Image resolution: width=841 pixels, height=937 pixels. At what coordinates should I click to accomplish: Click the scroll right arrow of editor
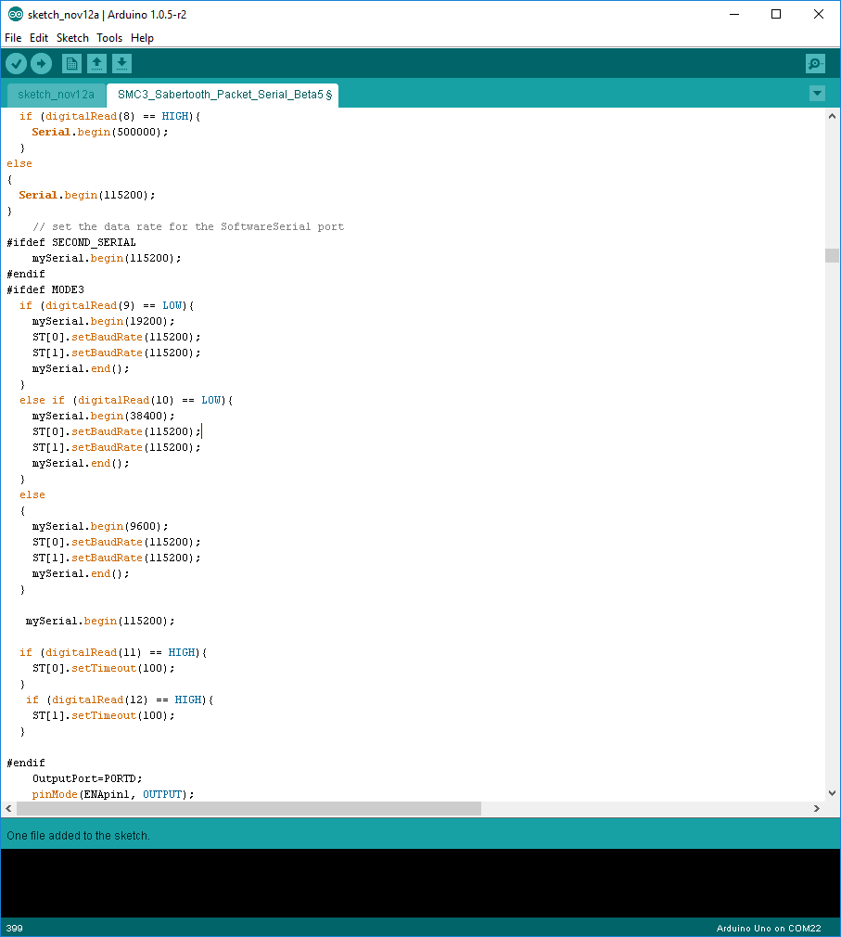pyautogui.click(x=817, y=808)
